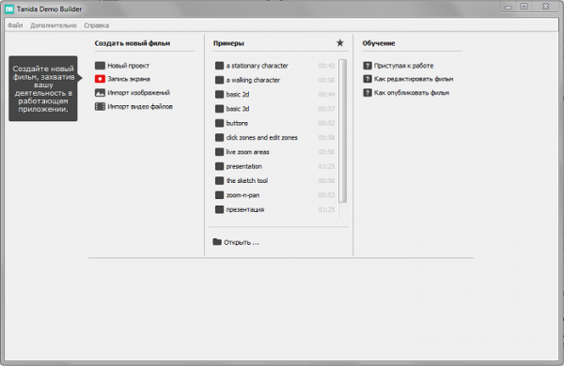Open Приступая к работе tutorial
The image size is (564, 366).
click(403, 66)
